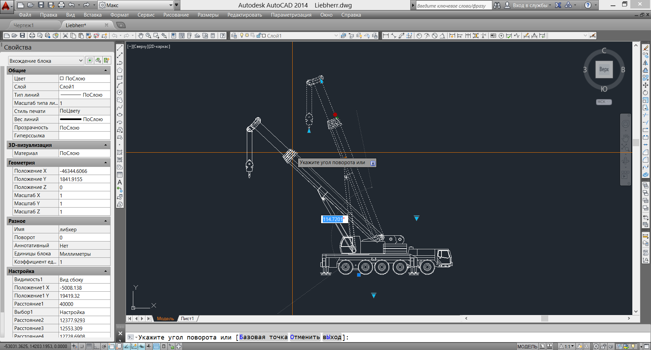Select the multiline Text tool
Viewport: 651px width, 350px height.
(120, 182)
